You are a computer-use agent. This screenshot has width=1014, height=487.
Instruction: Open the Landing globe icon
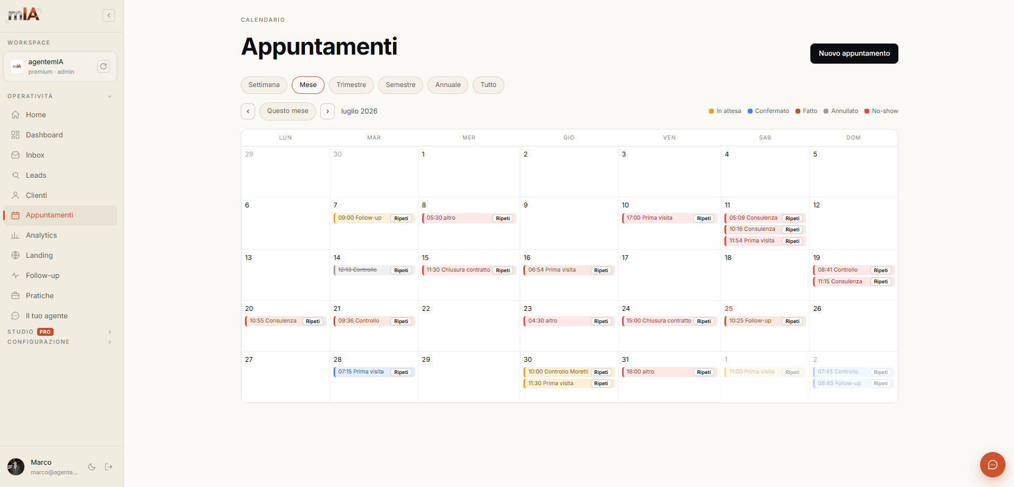[x=15, y=255]
